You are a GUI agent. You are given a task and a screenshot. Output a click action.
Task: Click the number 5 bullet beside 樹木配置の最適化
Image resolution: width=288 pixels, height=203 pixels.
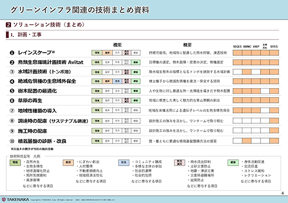pos(12,91)
